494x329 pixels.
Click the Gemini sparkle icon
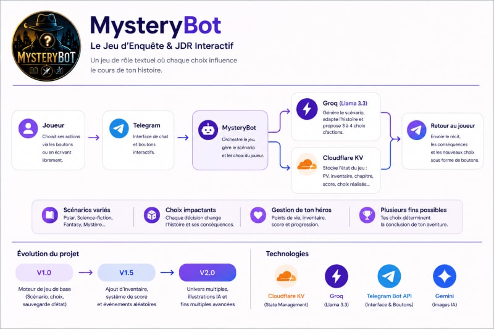(445, 277)
